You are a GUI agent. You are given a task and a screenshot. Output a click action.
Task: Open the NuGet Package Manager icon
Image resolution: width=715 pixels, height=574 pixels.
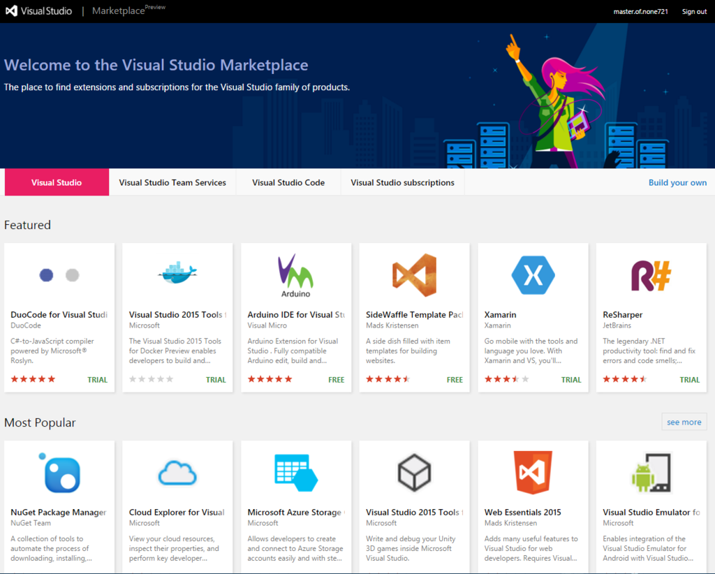[x=59, y=473]
